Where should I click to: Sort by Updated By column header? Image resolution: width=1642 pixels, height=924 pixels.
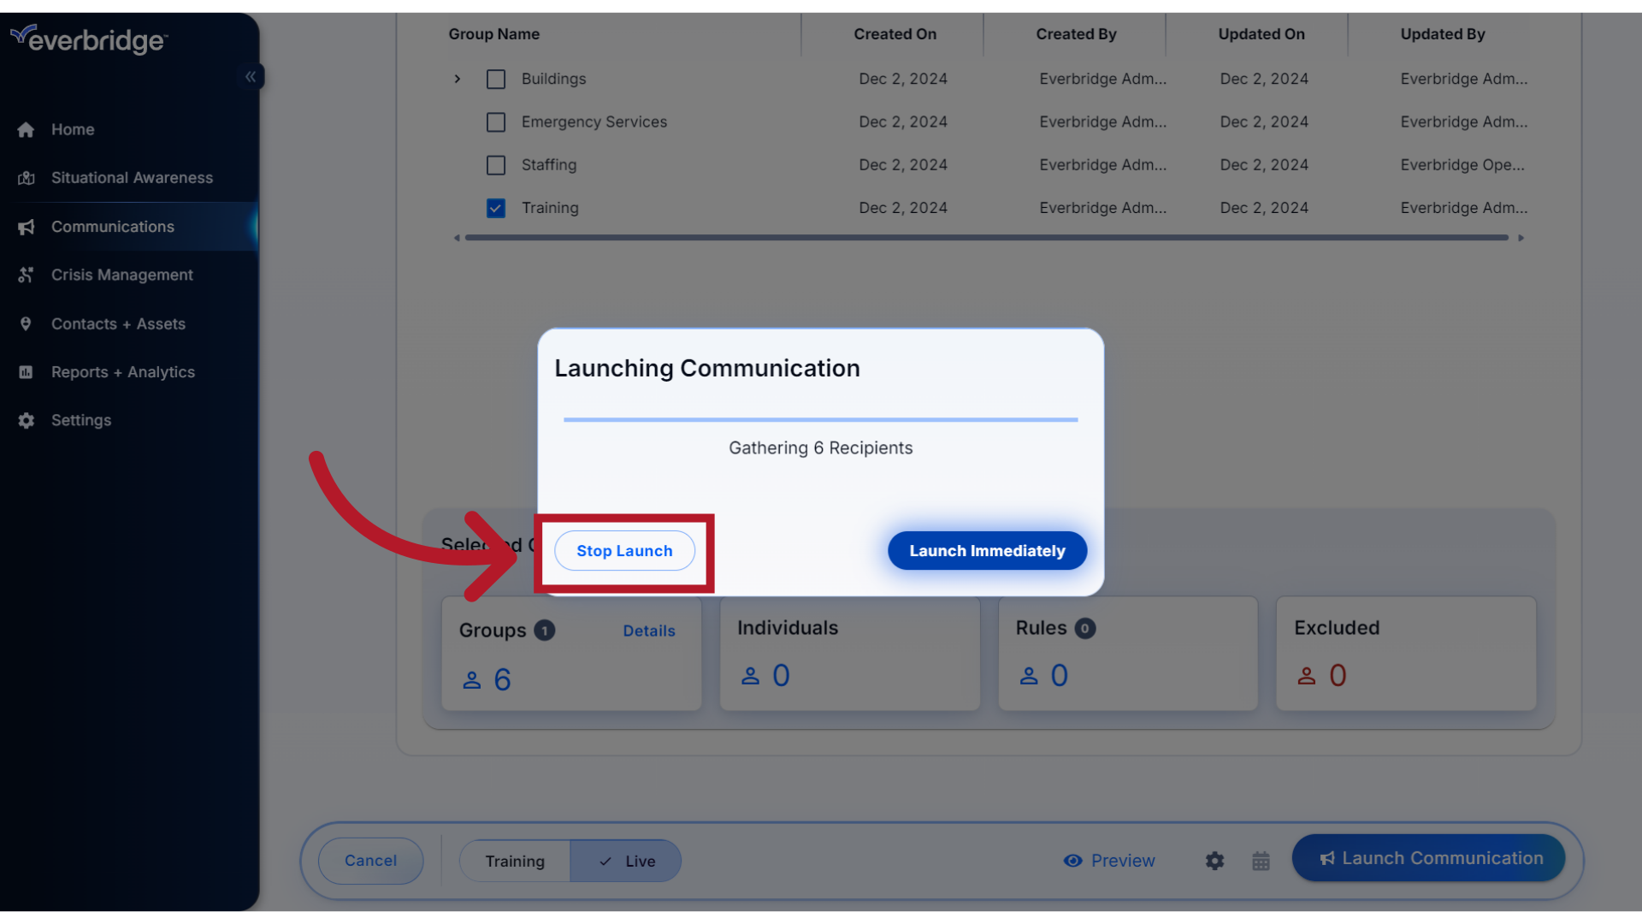pyautogui.click(x=1443, y=34)
